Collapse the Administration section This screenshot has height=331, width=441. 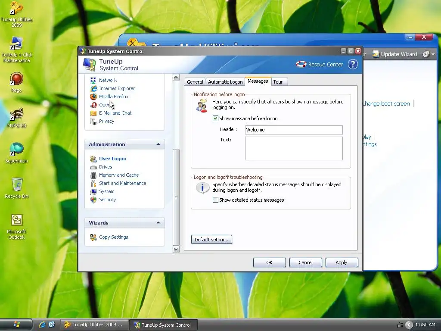(x=158, y=144)
